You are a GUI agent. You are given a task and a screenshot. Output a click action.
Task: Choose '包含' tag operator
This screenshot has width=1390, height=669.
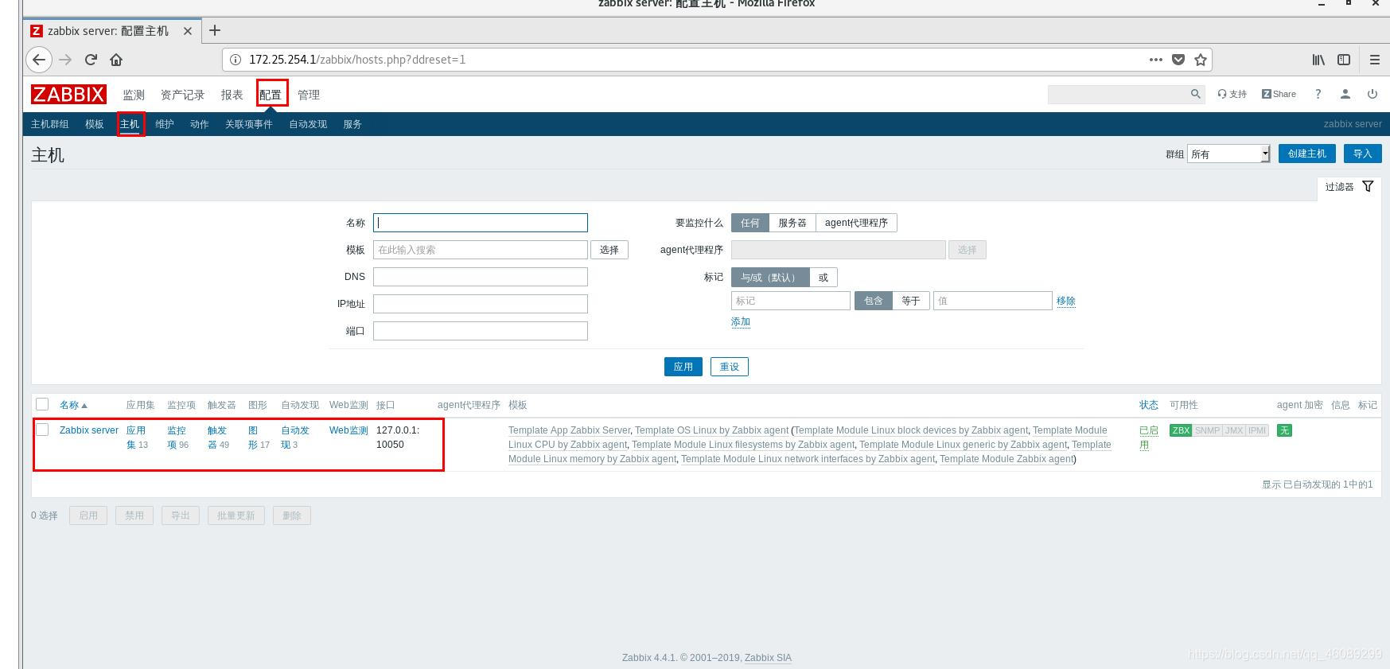click(x=874, y=301)
